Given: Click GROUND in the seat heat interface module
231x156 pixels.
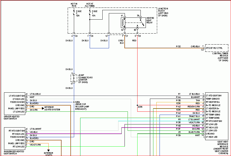Looking at the screenshot, I should [210, 134].
